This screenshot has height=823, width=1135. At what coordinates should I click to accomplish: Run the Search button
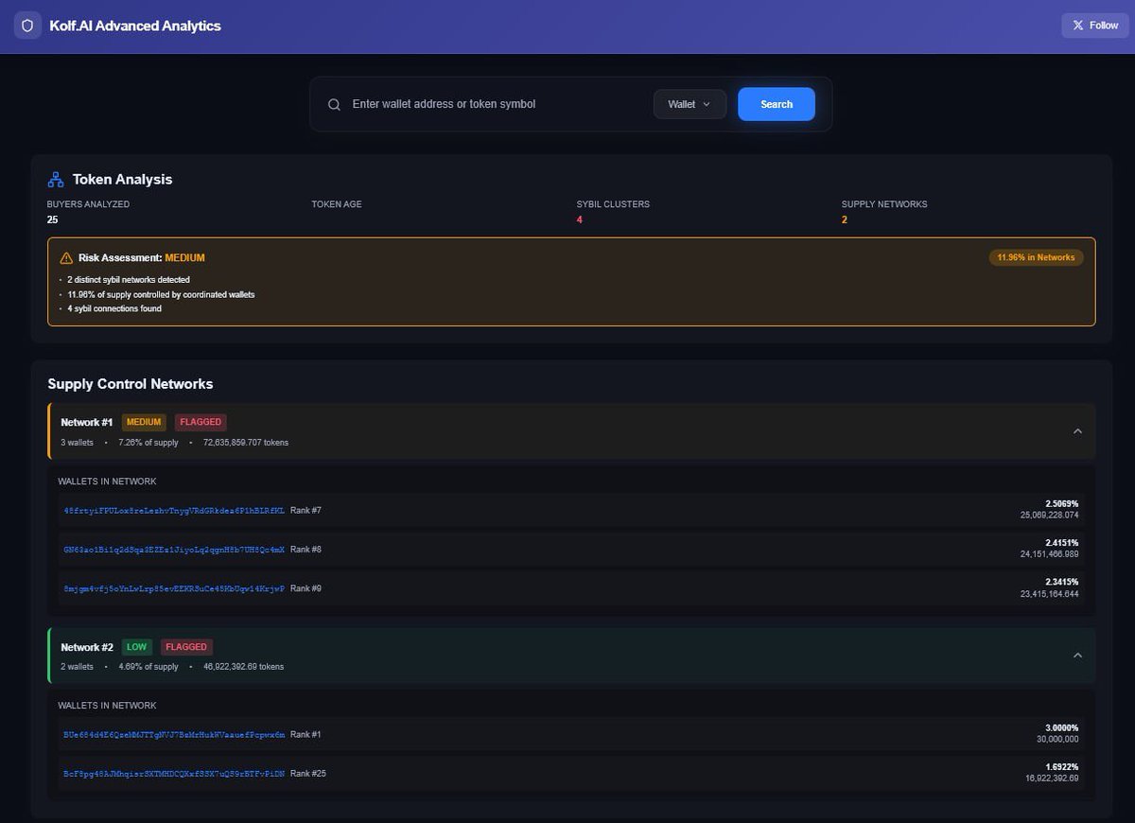tap(777, 104)
